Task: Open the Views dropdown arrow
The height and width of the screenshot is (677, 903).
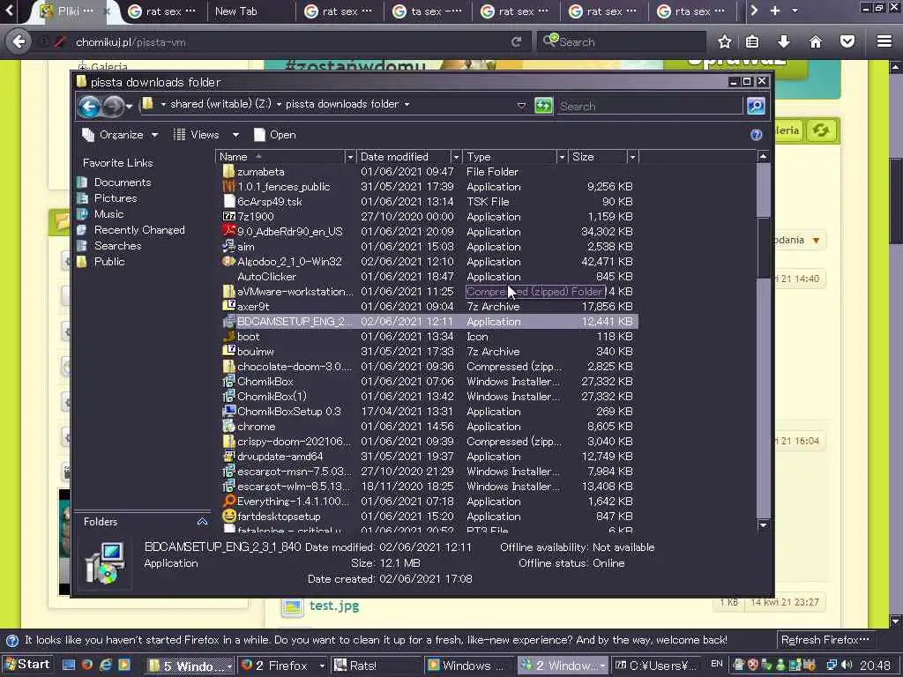Action: click(x=235, y=135)
